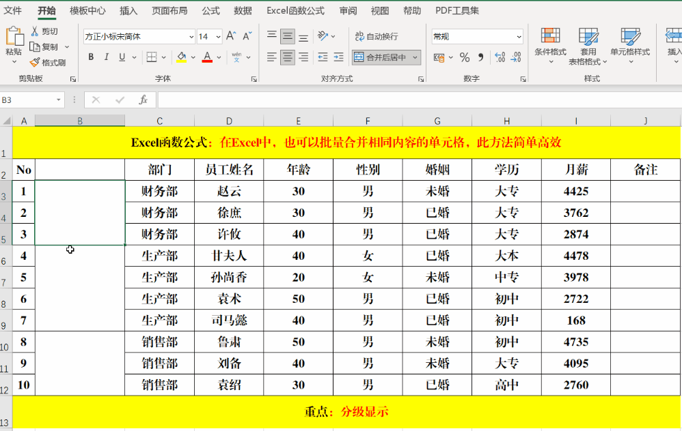
Task: Align cell text to the right
Action: pos(303,57)
